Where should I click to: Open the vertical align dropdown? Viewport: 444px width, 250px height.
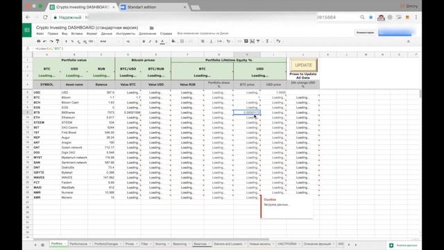pyautogui.click(x=212, y=42)
